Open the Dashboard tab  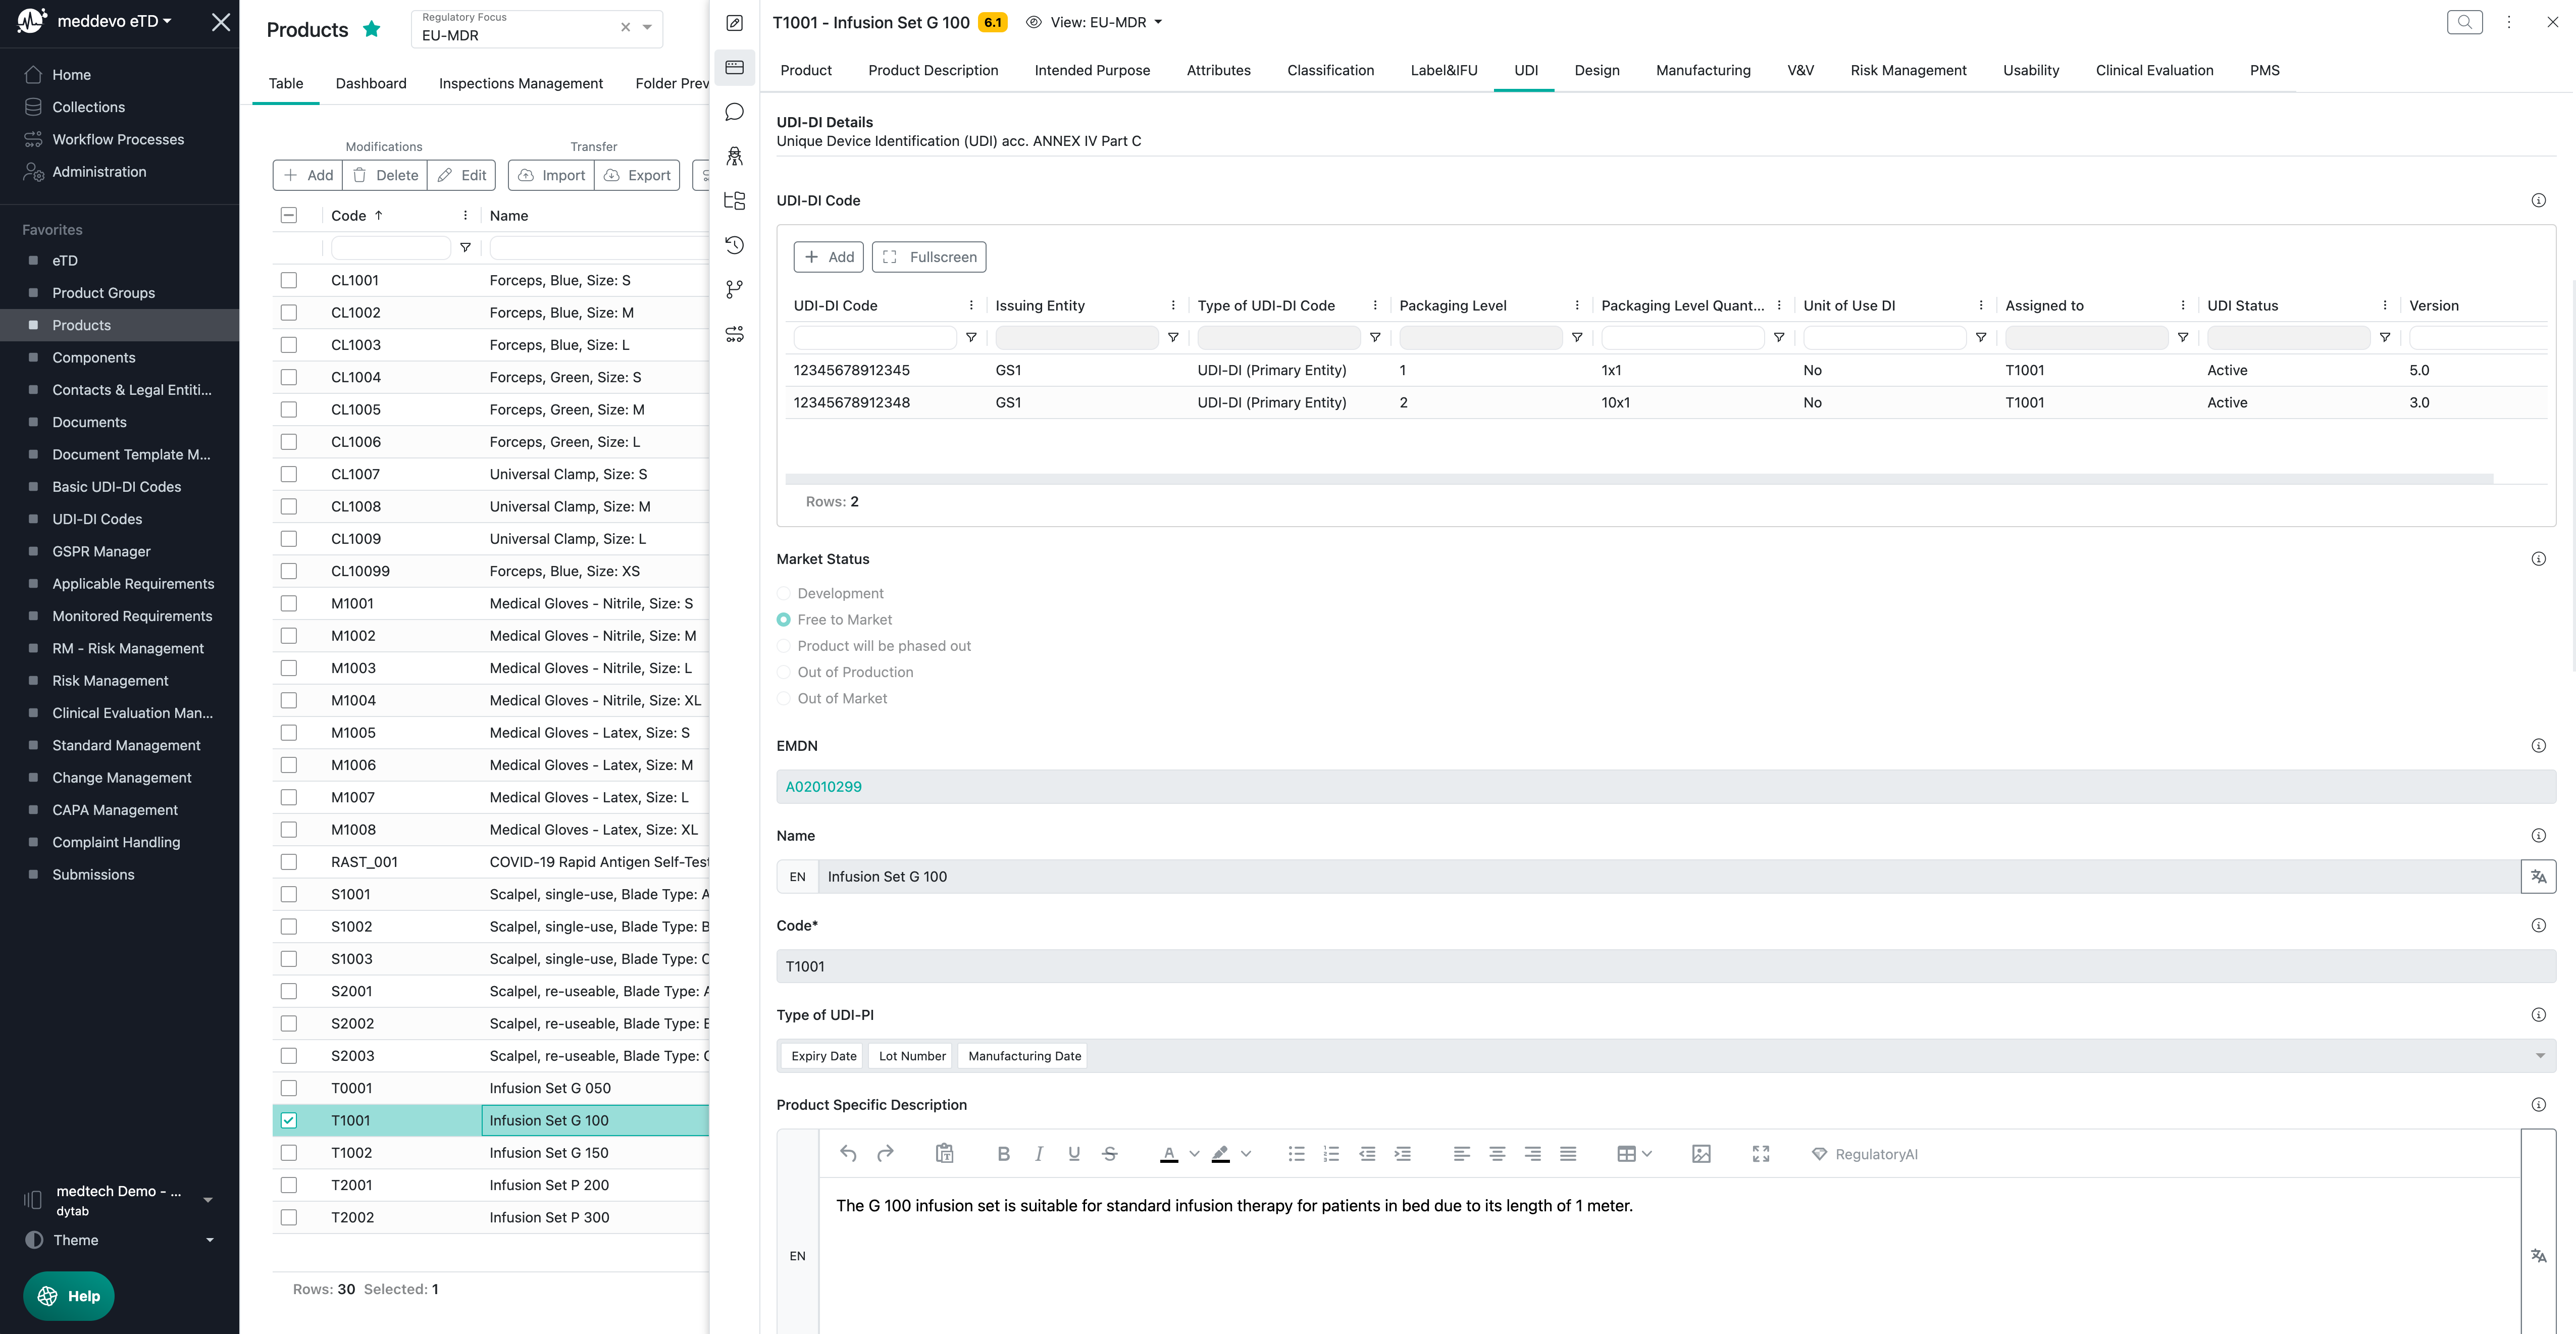coord(371,83)
